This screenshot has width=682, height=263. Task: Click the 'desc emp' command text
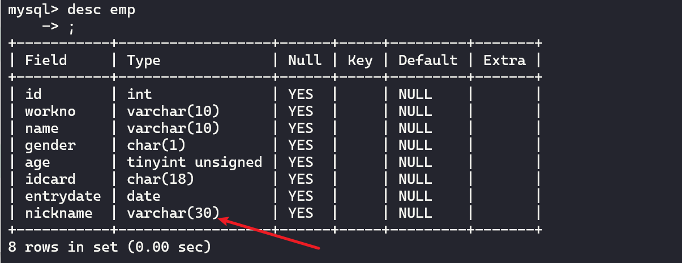click(x=101, y=11)
